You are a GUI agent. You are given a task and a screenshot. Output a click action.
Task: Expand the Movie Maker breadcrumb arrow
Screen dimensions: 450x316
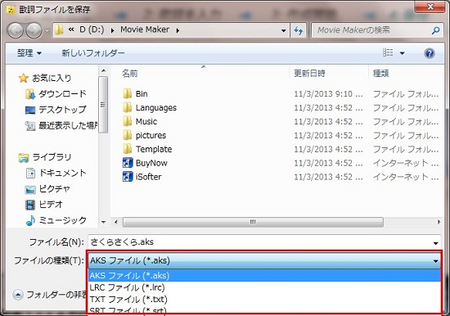tap(178, 30)
